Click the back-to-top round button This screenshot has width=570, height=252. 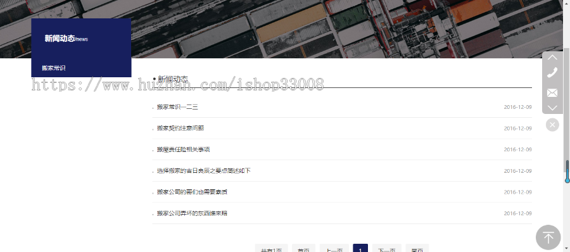[548, 238]
